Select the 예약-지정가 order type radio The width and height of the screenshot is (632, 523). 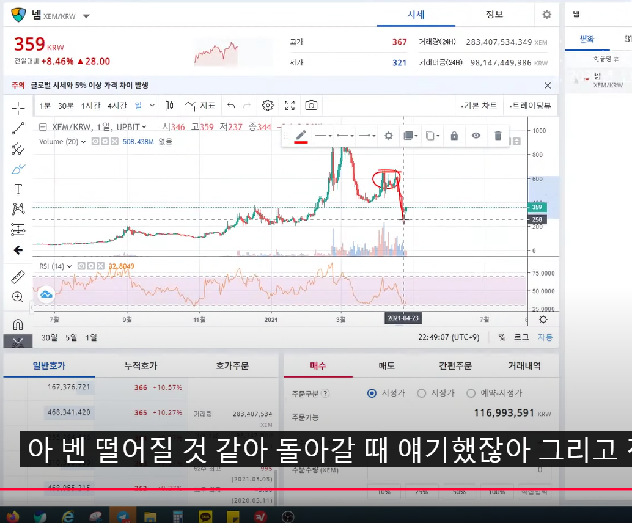pyautogui.click(x=471, y=393)
